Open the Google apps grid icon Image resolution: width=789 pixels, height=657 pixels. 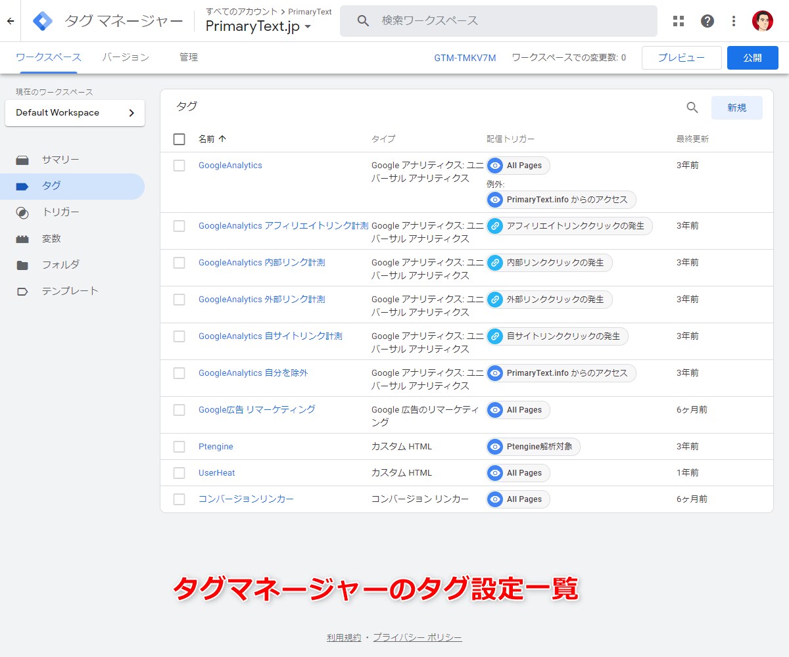pyautogui.click(x=679, y=21)
